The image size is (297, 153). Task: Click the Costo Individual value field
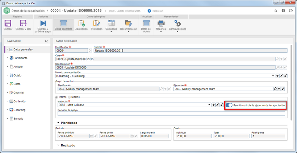point(193,136)
